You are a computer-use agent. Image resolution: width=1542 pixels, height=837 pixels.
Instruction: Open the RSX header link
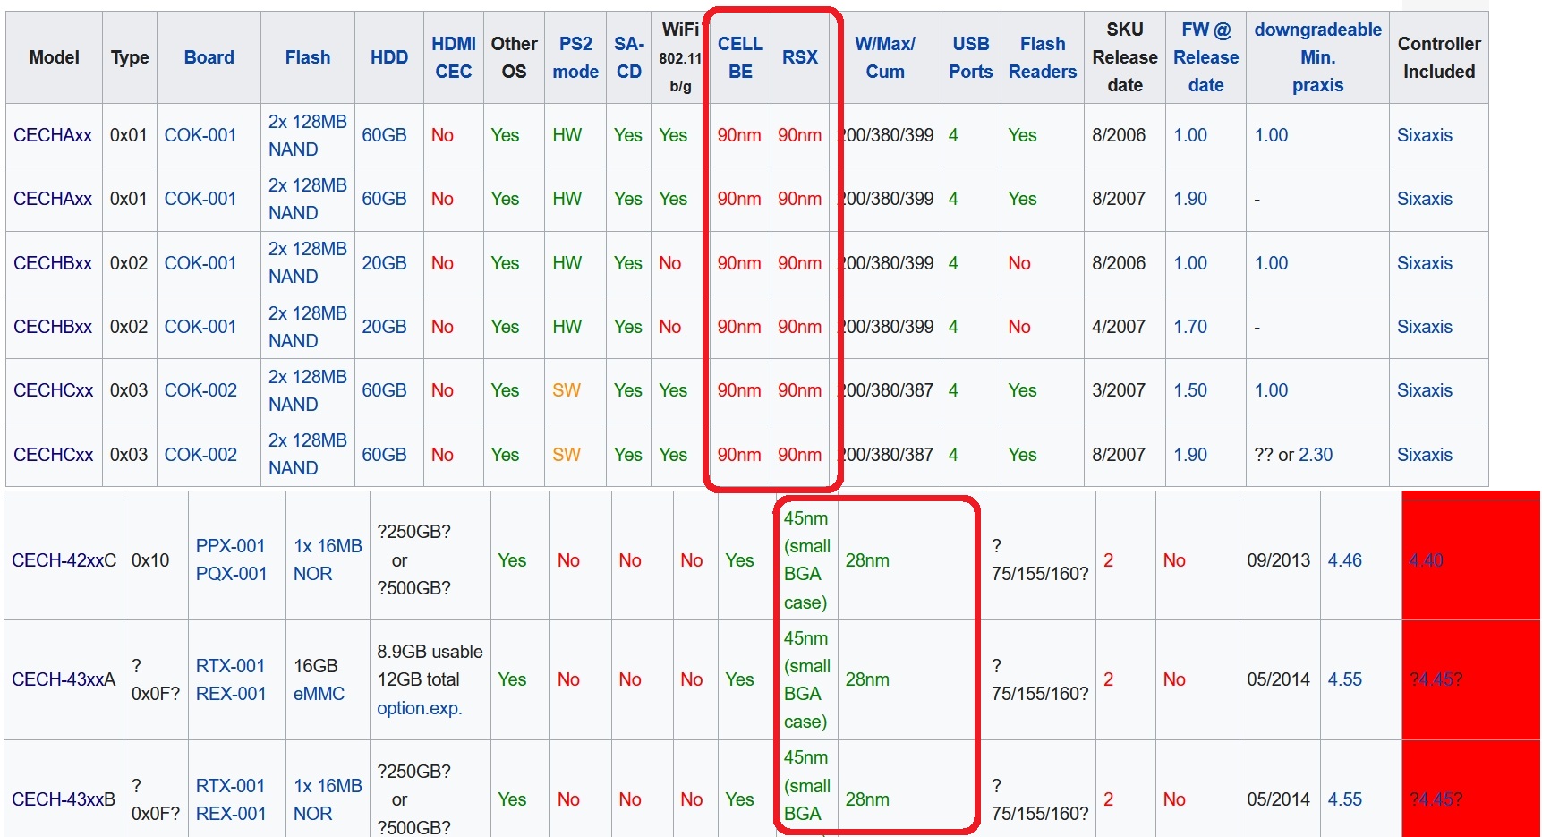pyautogui.click(x=799, y=57)
